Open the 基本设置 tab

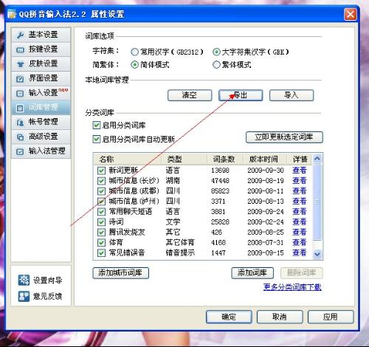(x=41, y=35)
